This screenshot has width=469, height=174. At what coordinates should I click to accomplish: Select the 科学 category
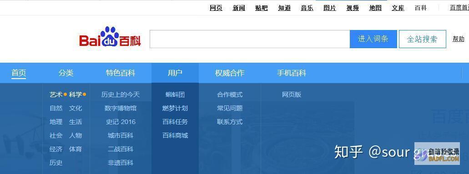click(x=76, y=95)
